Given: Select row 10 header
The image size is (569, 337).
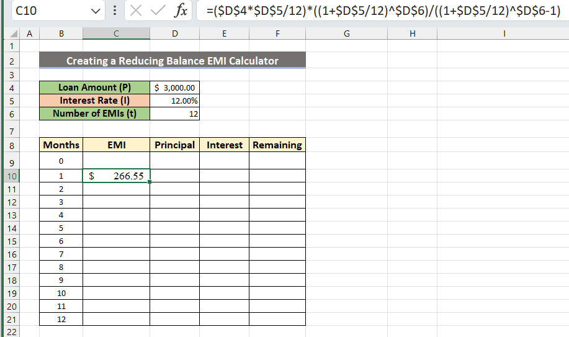Looking at the screenshot, I should pos(12,176).
